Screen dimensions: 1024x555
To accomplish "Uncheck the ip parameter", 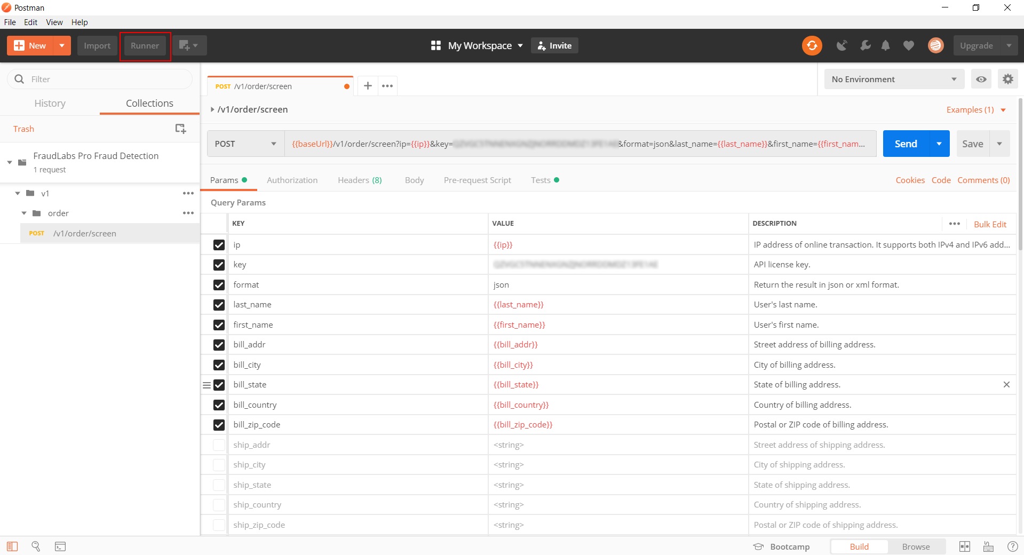I will click(x=219, y=245).
